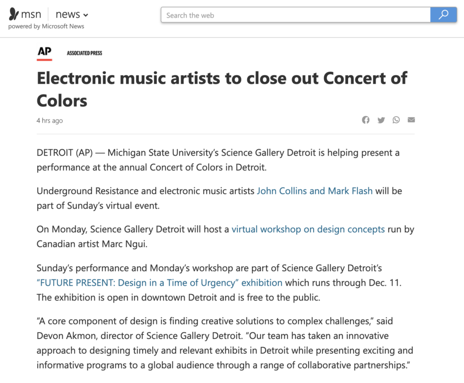464x383 pixels.
Task: Share article by email icon
Action: tap(411, 120)
